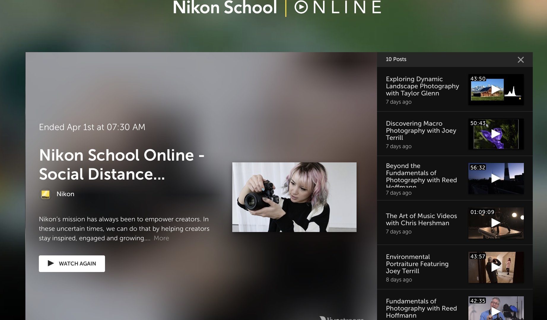
Task: Click the Nikon School Online event title
Action: tap(122, 164)
